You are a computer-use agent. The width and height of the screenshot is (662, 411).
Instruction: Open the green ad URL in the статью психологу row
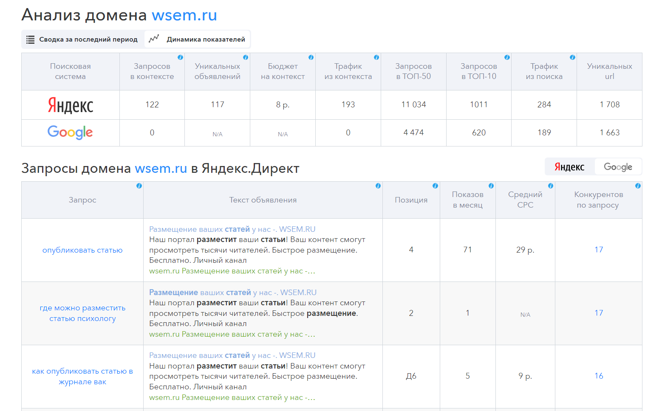click(232, 334)
